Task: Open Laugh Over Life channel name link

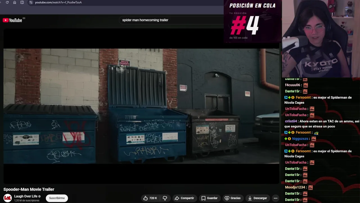Action: 26,196
